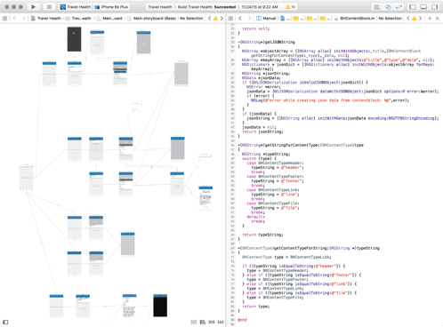443x327 pixels.
Task: Open the Manual assistant mode menu
Action: (x=266, y=19)
